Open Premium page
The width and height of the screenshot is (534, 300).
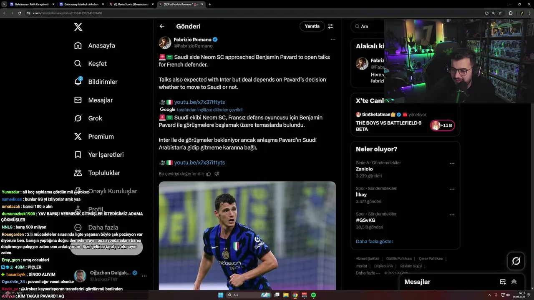[101, 137]
